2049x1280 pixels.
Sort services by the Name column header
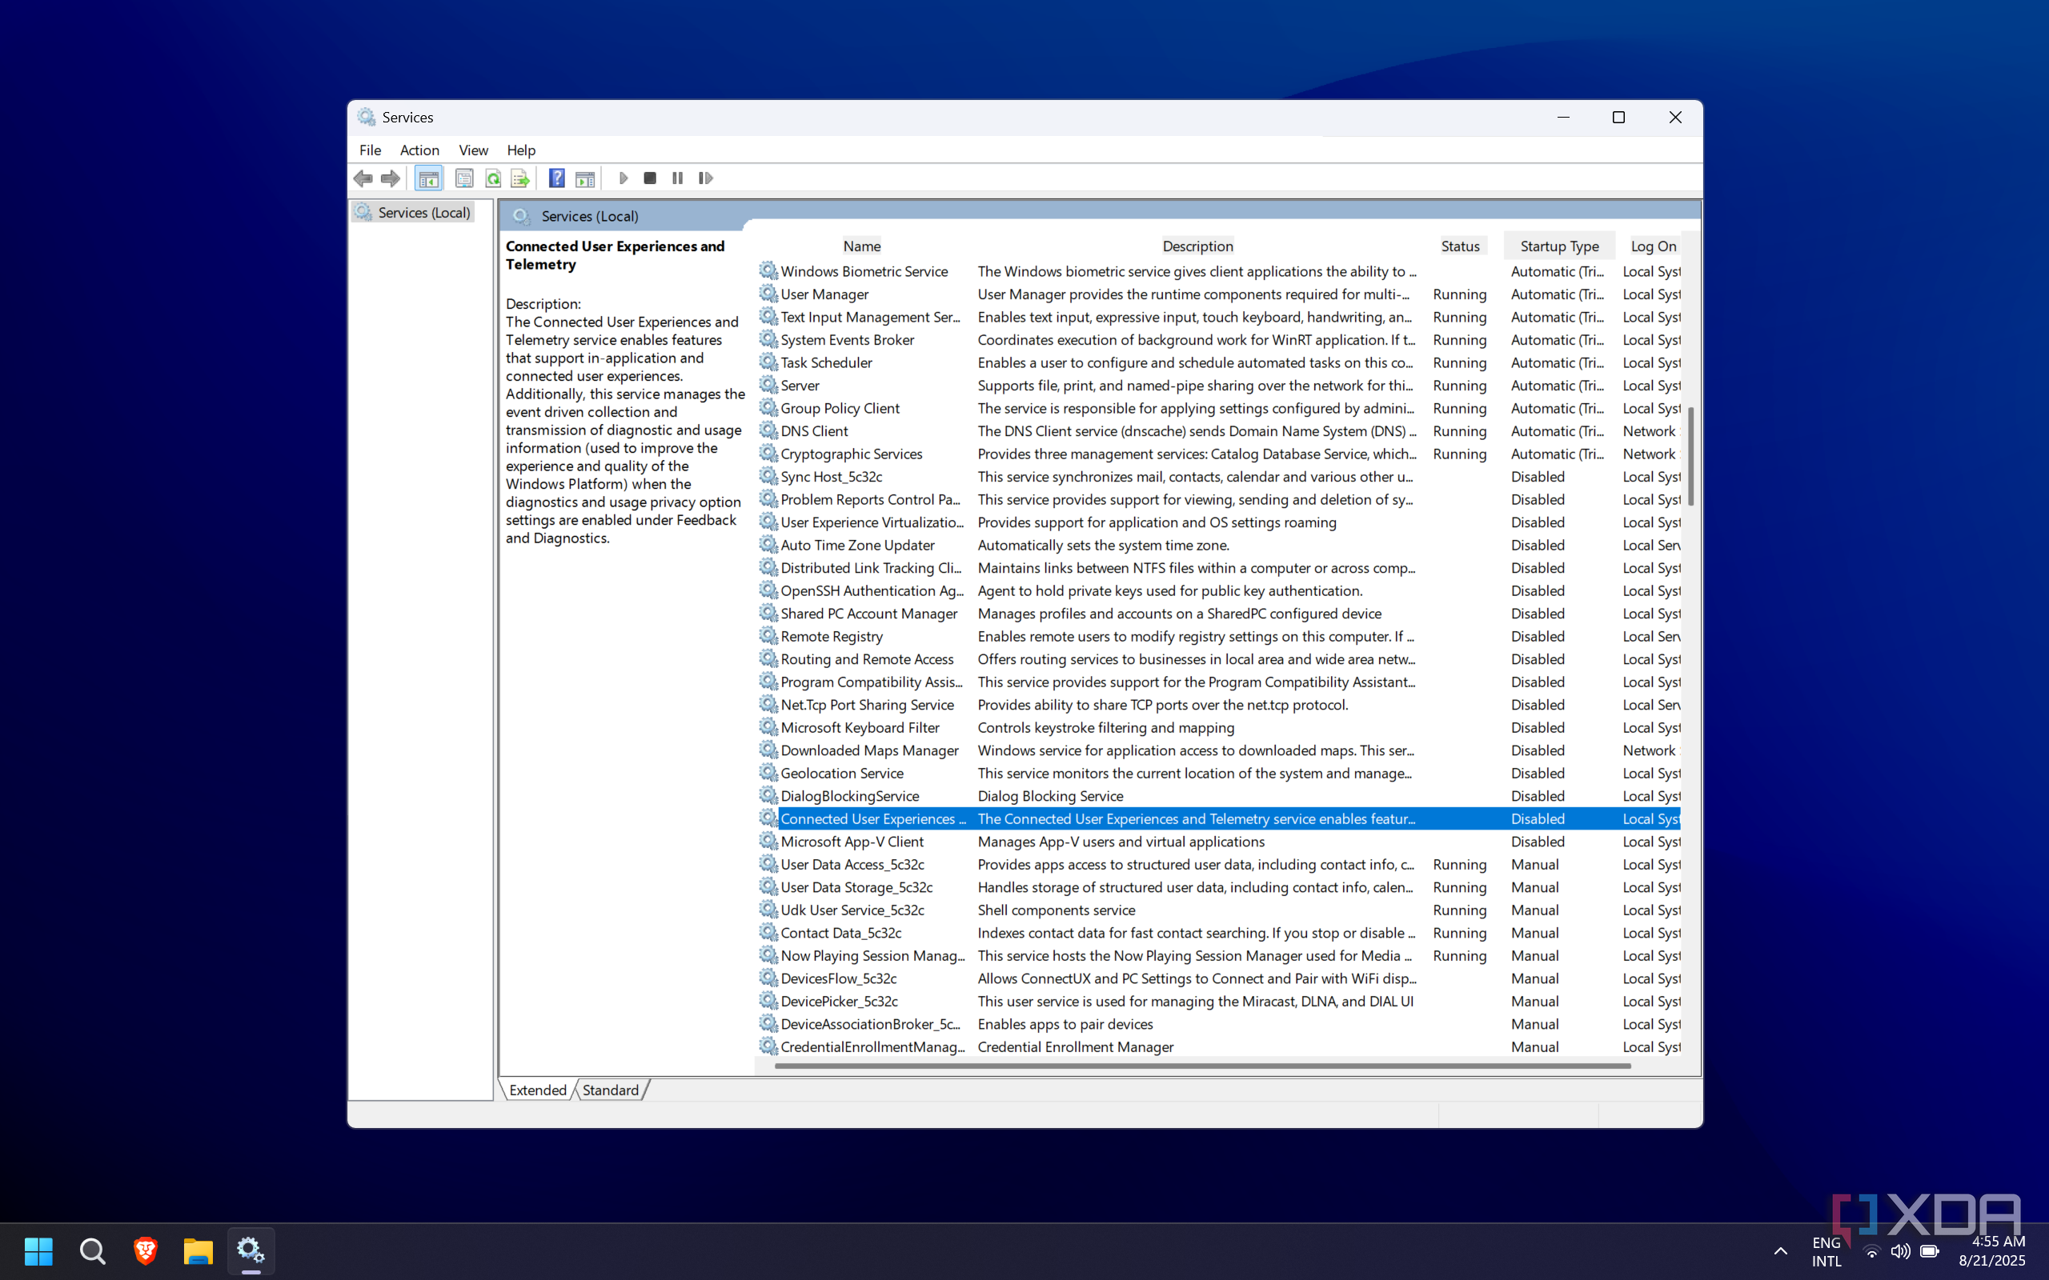[862, 246]
